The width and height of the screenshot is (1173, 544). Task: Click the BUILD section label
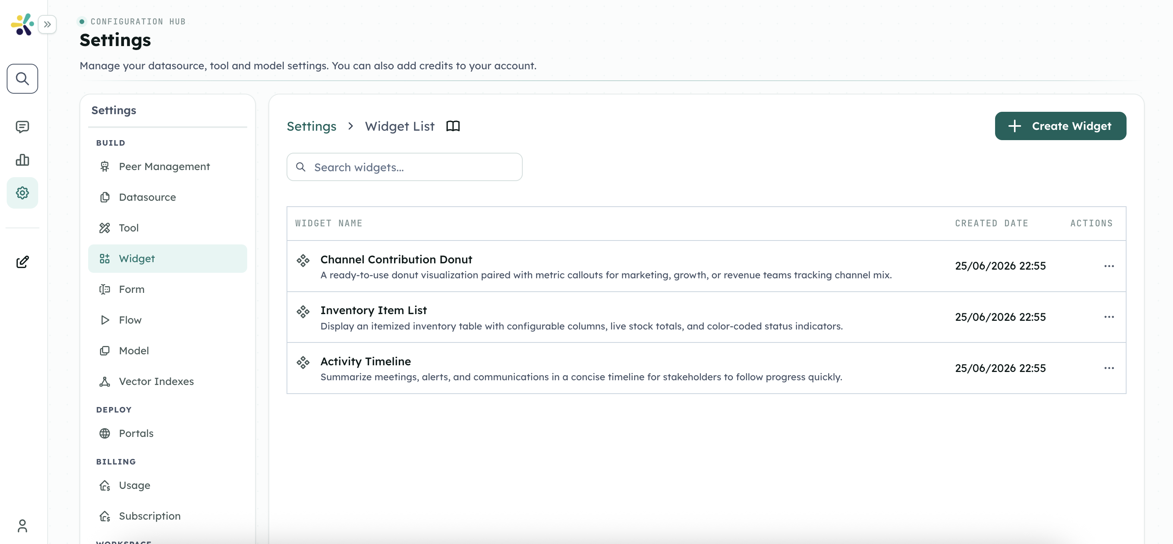click(x=111, y=143)
